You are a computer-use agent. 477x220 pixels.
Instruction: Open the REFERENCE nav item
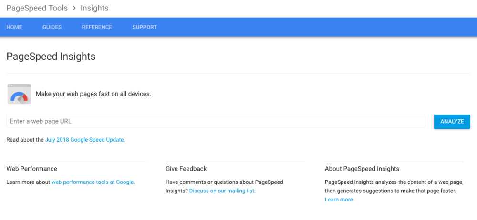pos(97,27)
